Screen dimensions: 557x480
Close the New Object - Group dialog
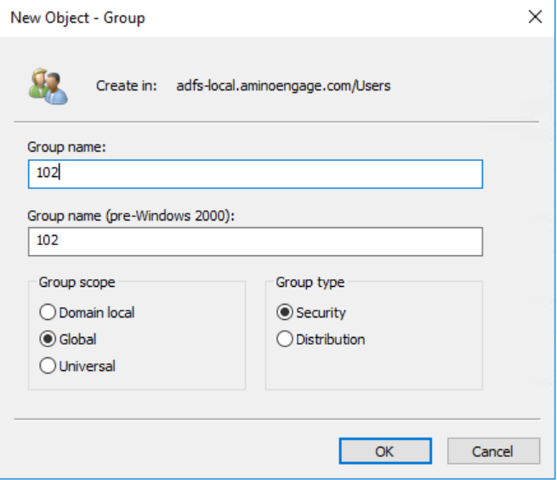(x=535, y=18)
